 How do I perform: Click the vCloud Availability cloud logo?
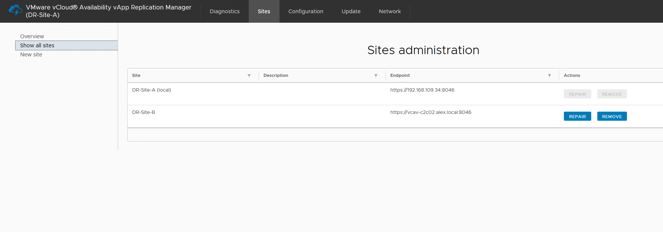pyautogui.click(x=16, y=10)
